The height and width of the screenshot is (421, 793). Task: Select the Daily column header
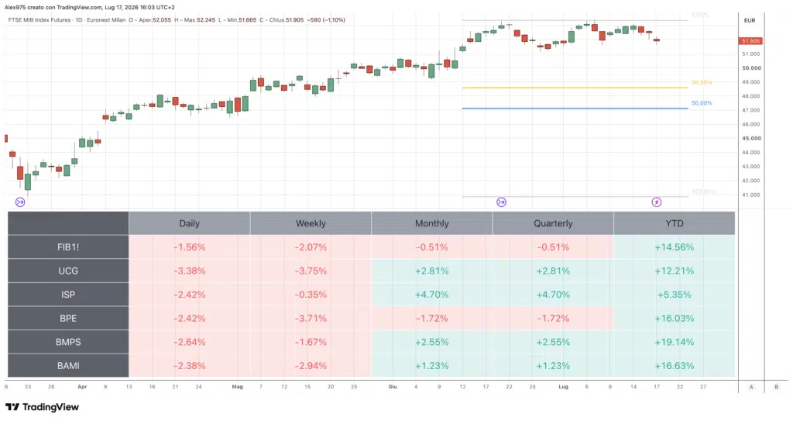189,223
